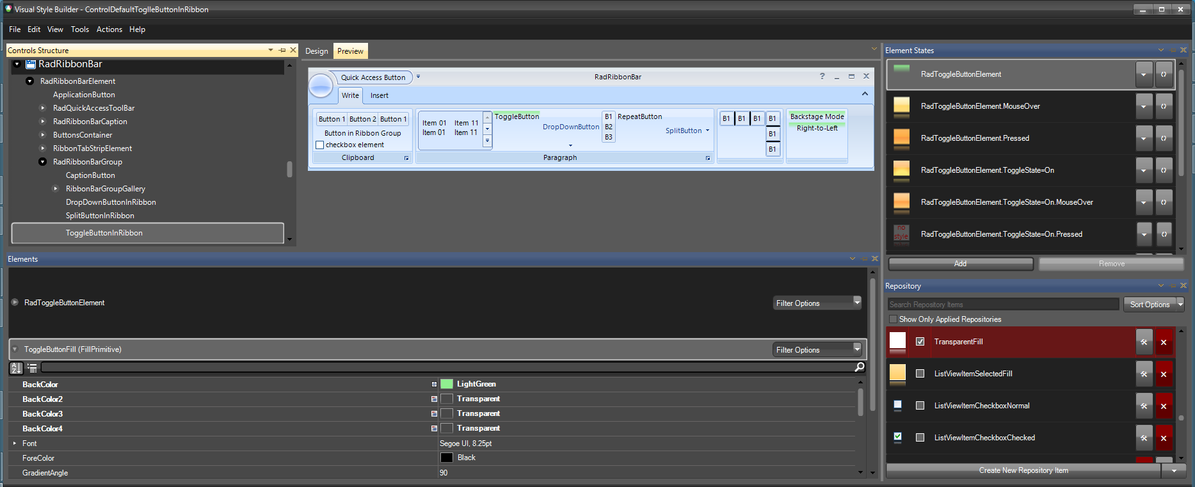Click the edit tools icon for ListViewItemSelectedFill
This screenshot has width=1195, height=487.
[1144, 374]
